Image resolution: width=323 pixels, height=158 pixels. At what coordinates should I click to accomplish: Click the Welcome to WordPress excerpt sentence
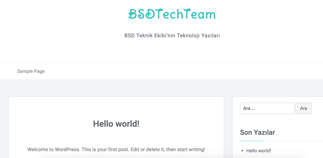[x=116, y=150]
